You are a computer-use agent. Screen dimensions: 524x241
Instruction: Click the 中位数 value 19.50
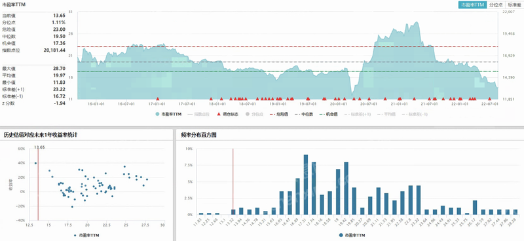pos(59,37)
